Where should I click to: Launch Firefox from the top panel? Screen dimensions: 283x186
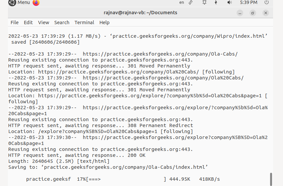36,3
